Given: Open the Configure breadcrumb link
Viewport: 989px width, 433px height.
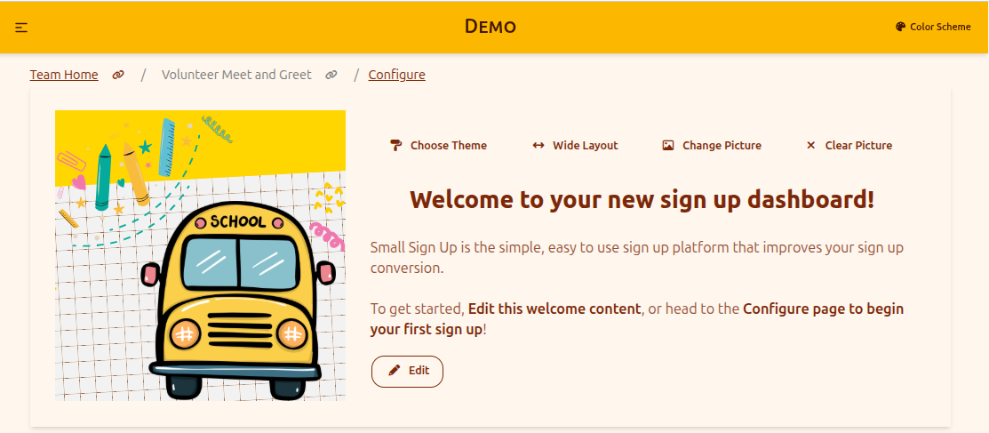Looking at the screenshot, I should [396, 75].
